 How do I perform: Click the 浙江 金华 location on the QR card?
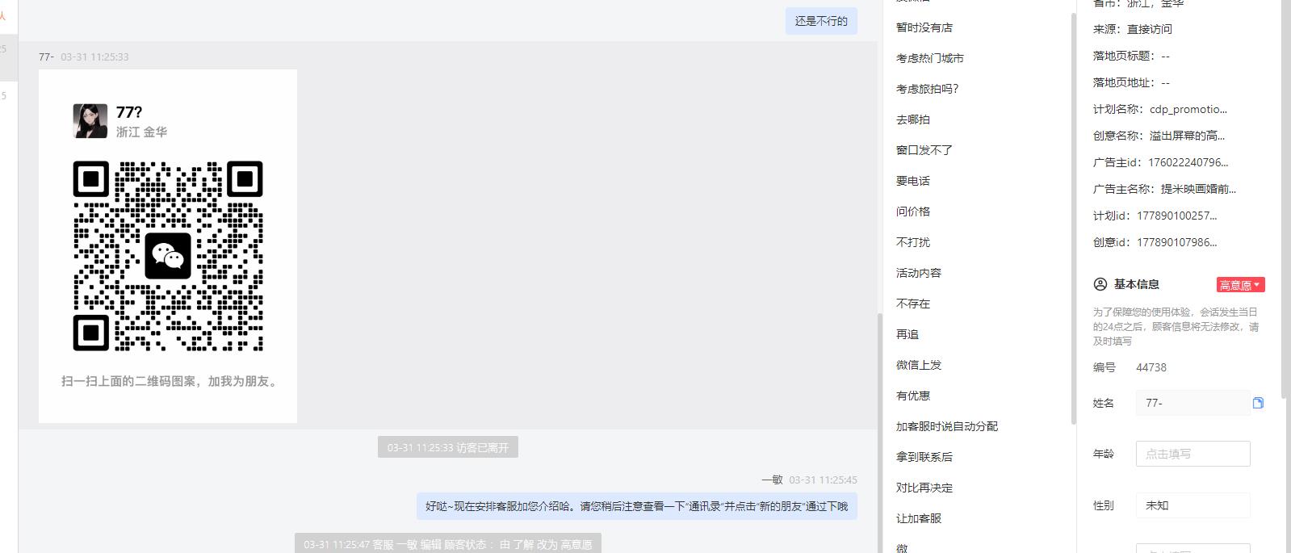click(x=141, y=132)
